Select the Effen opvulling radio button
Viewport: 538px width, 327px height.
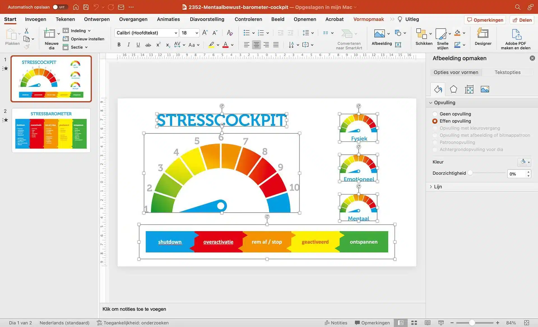(435, 121)
